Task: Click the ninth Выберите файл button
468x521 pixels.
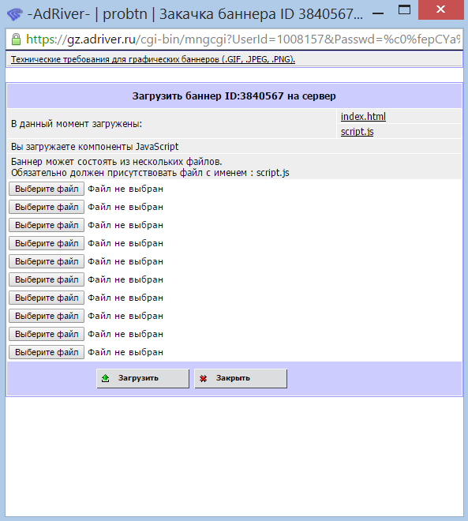Action: 47,334
